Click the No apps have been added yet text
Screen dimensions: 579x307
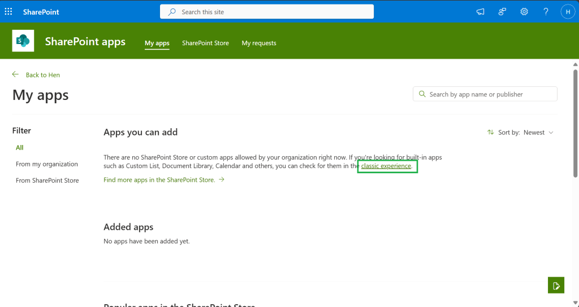click(x=146, y=242)
